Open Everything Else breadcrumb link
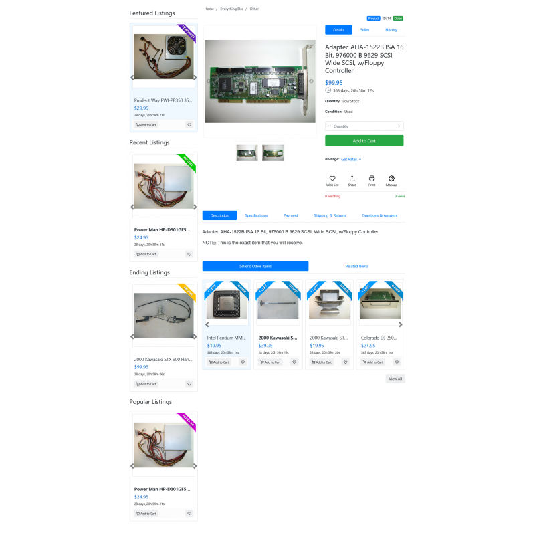Viewport: 535px width, 535px height. pos(231,9)
